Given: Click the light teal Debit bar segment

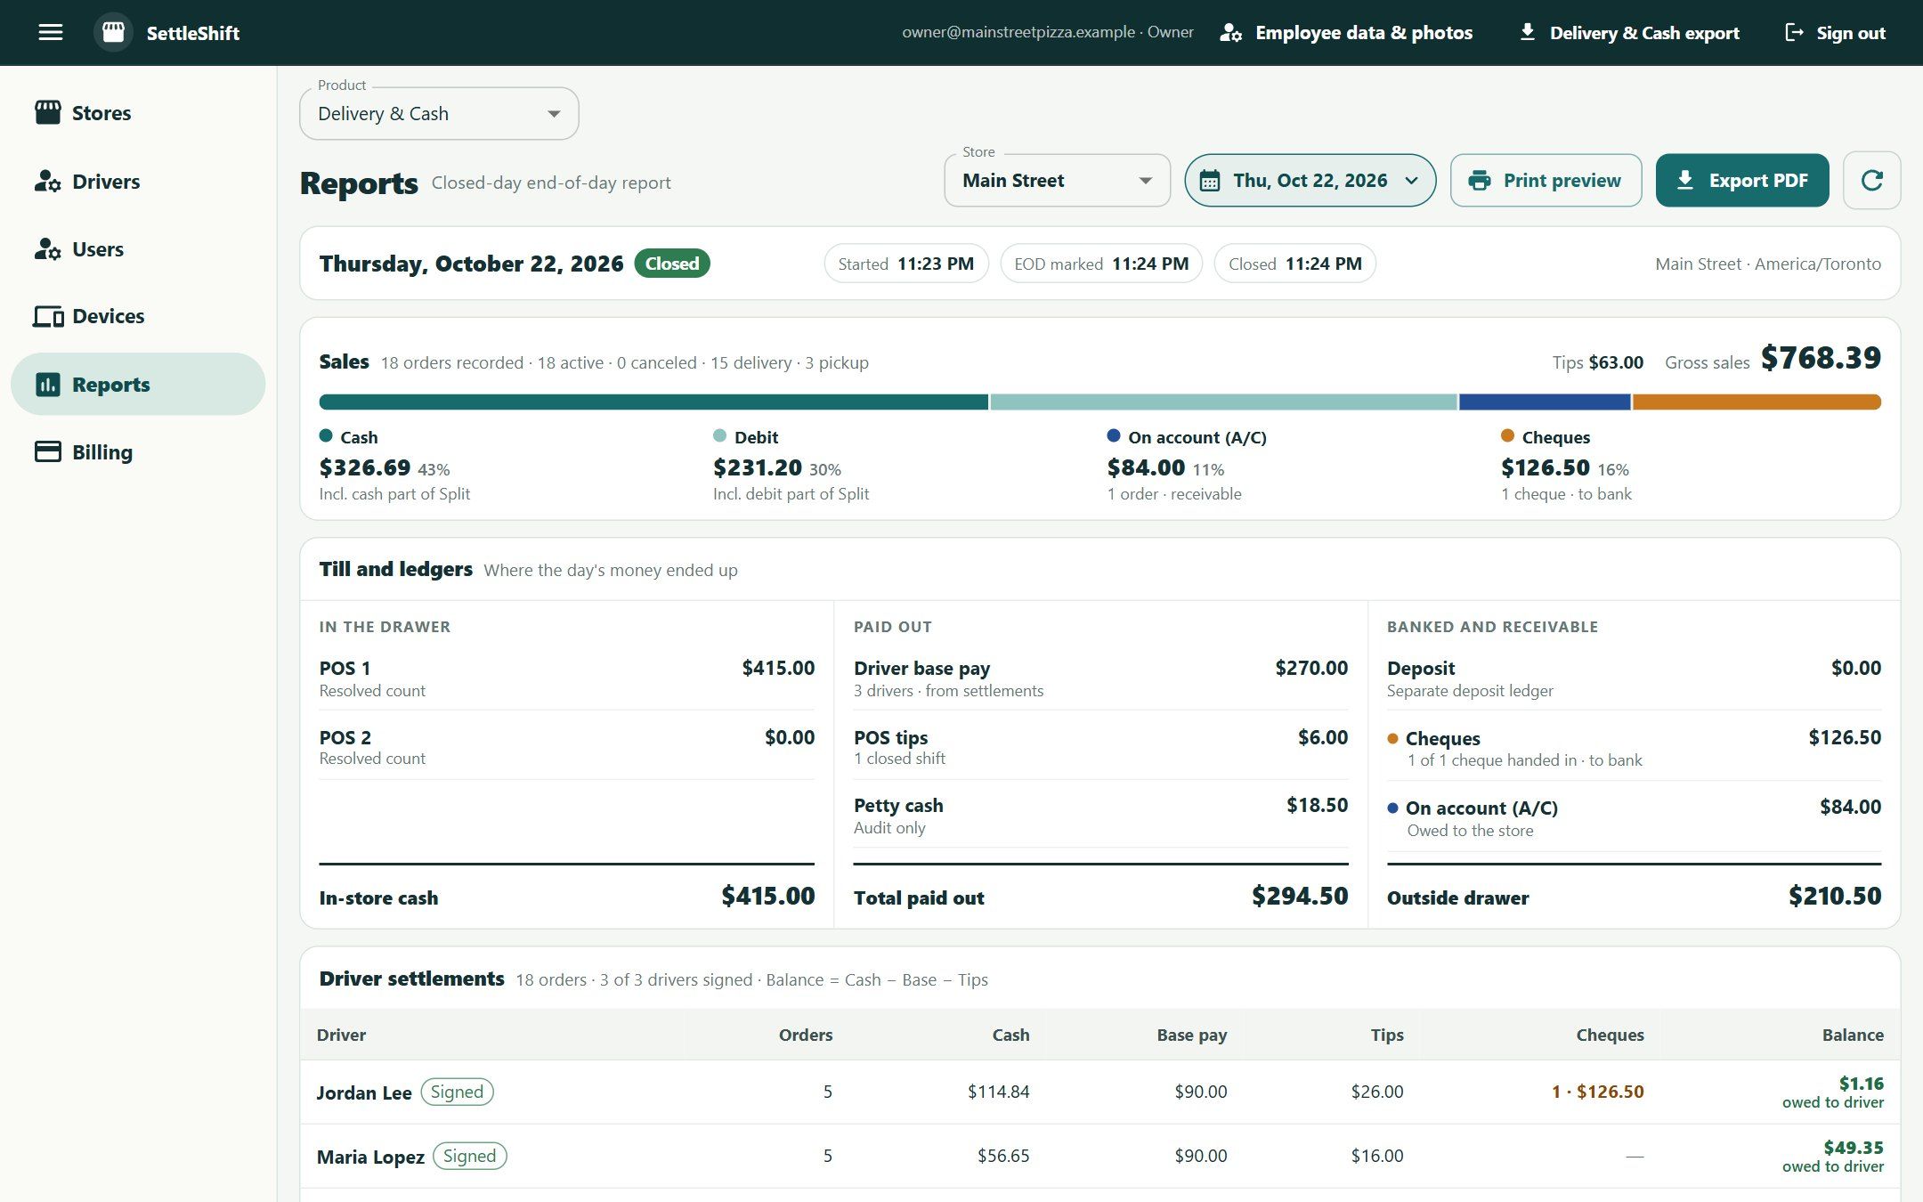Looking at the screenshot, I should (x=1223, y=402).
